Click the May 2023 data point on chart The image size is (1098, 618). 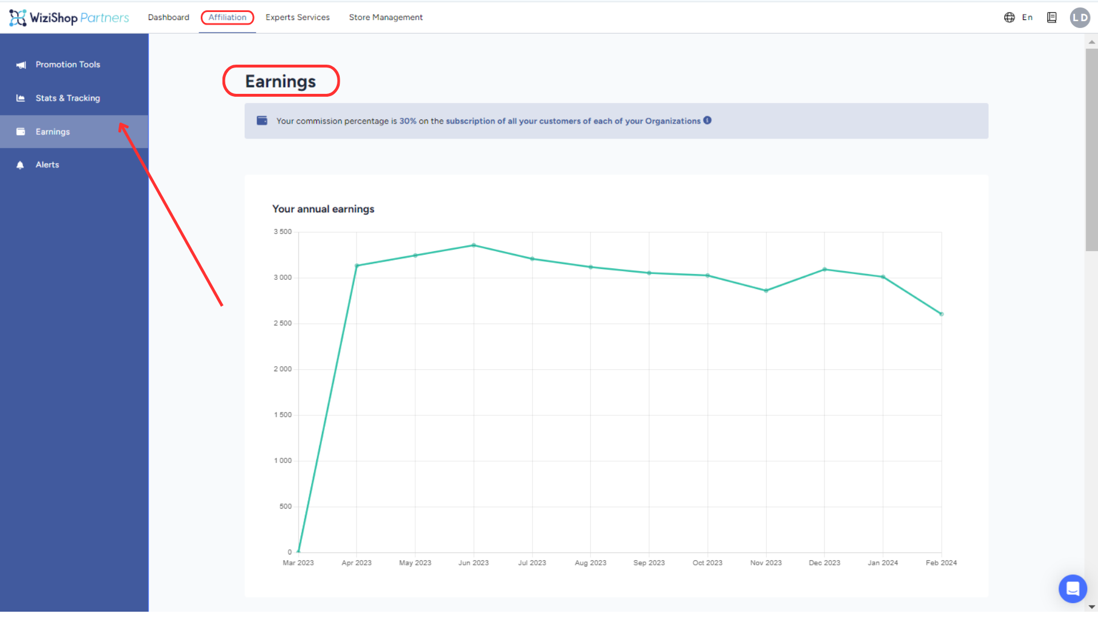[415, 255]
